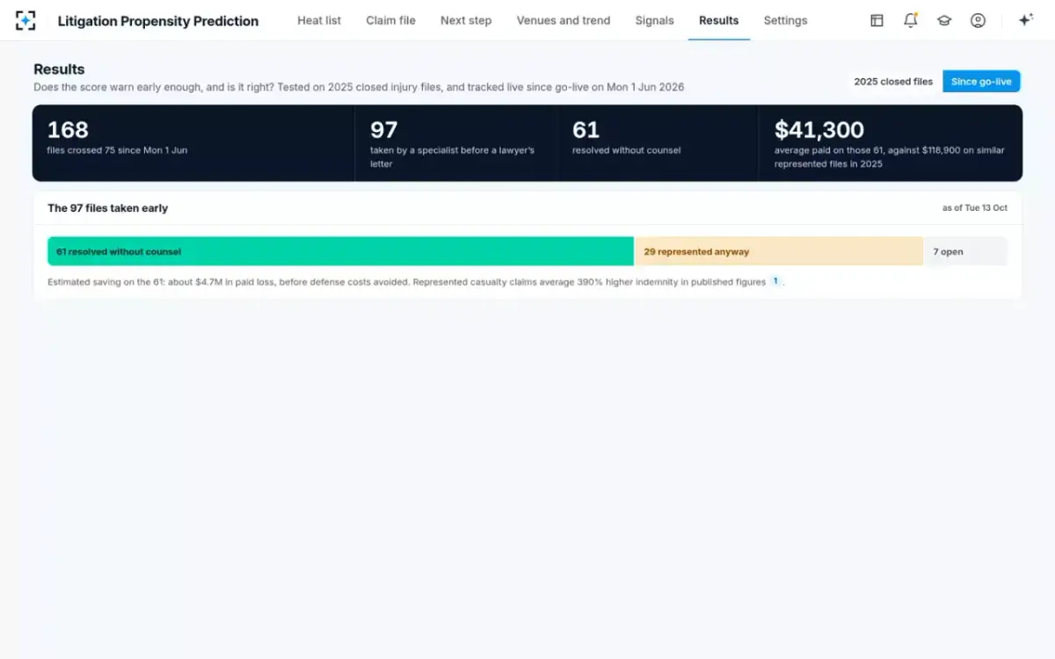
Task: Switch to the Heat list tab
Action: [319, 20]
